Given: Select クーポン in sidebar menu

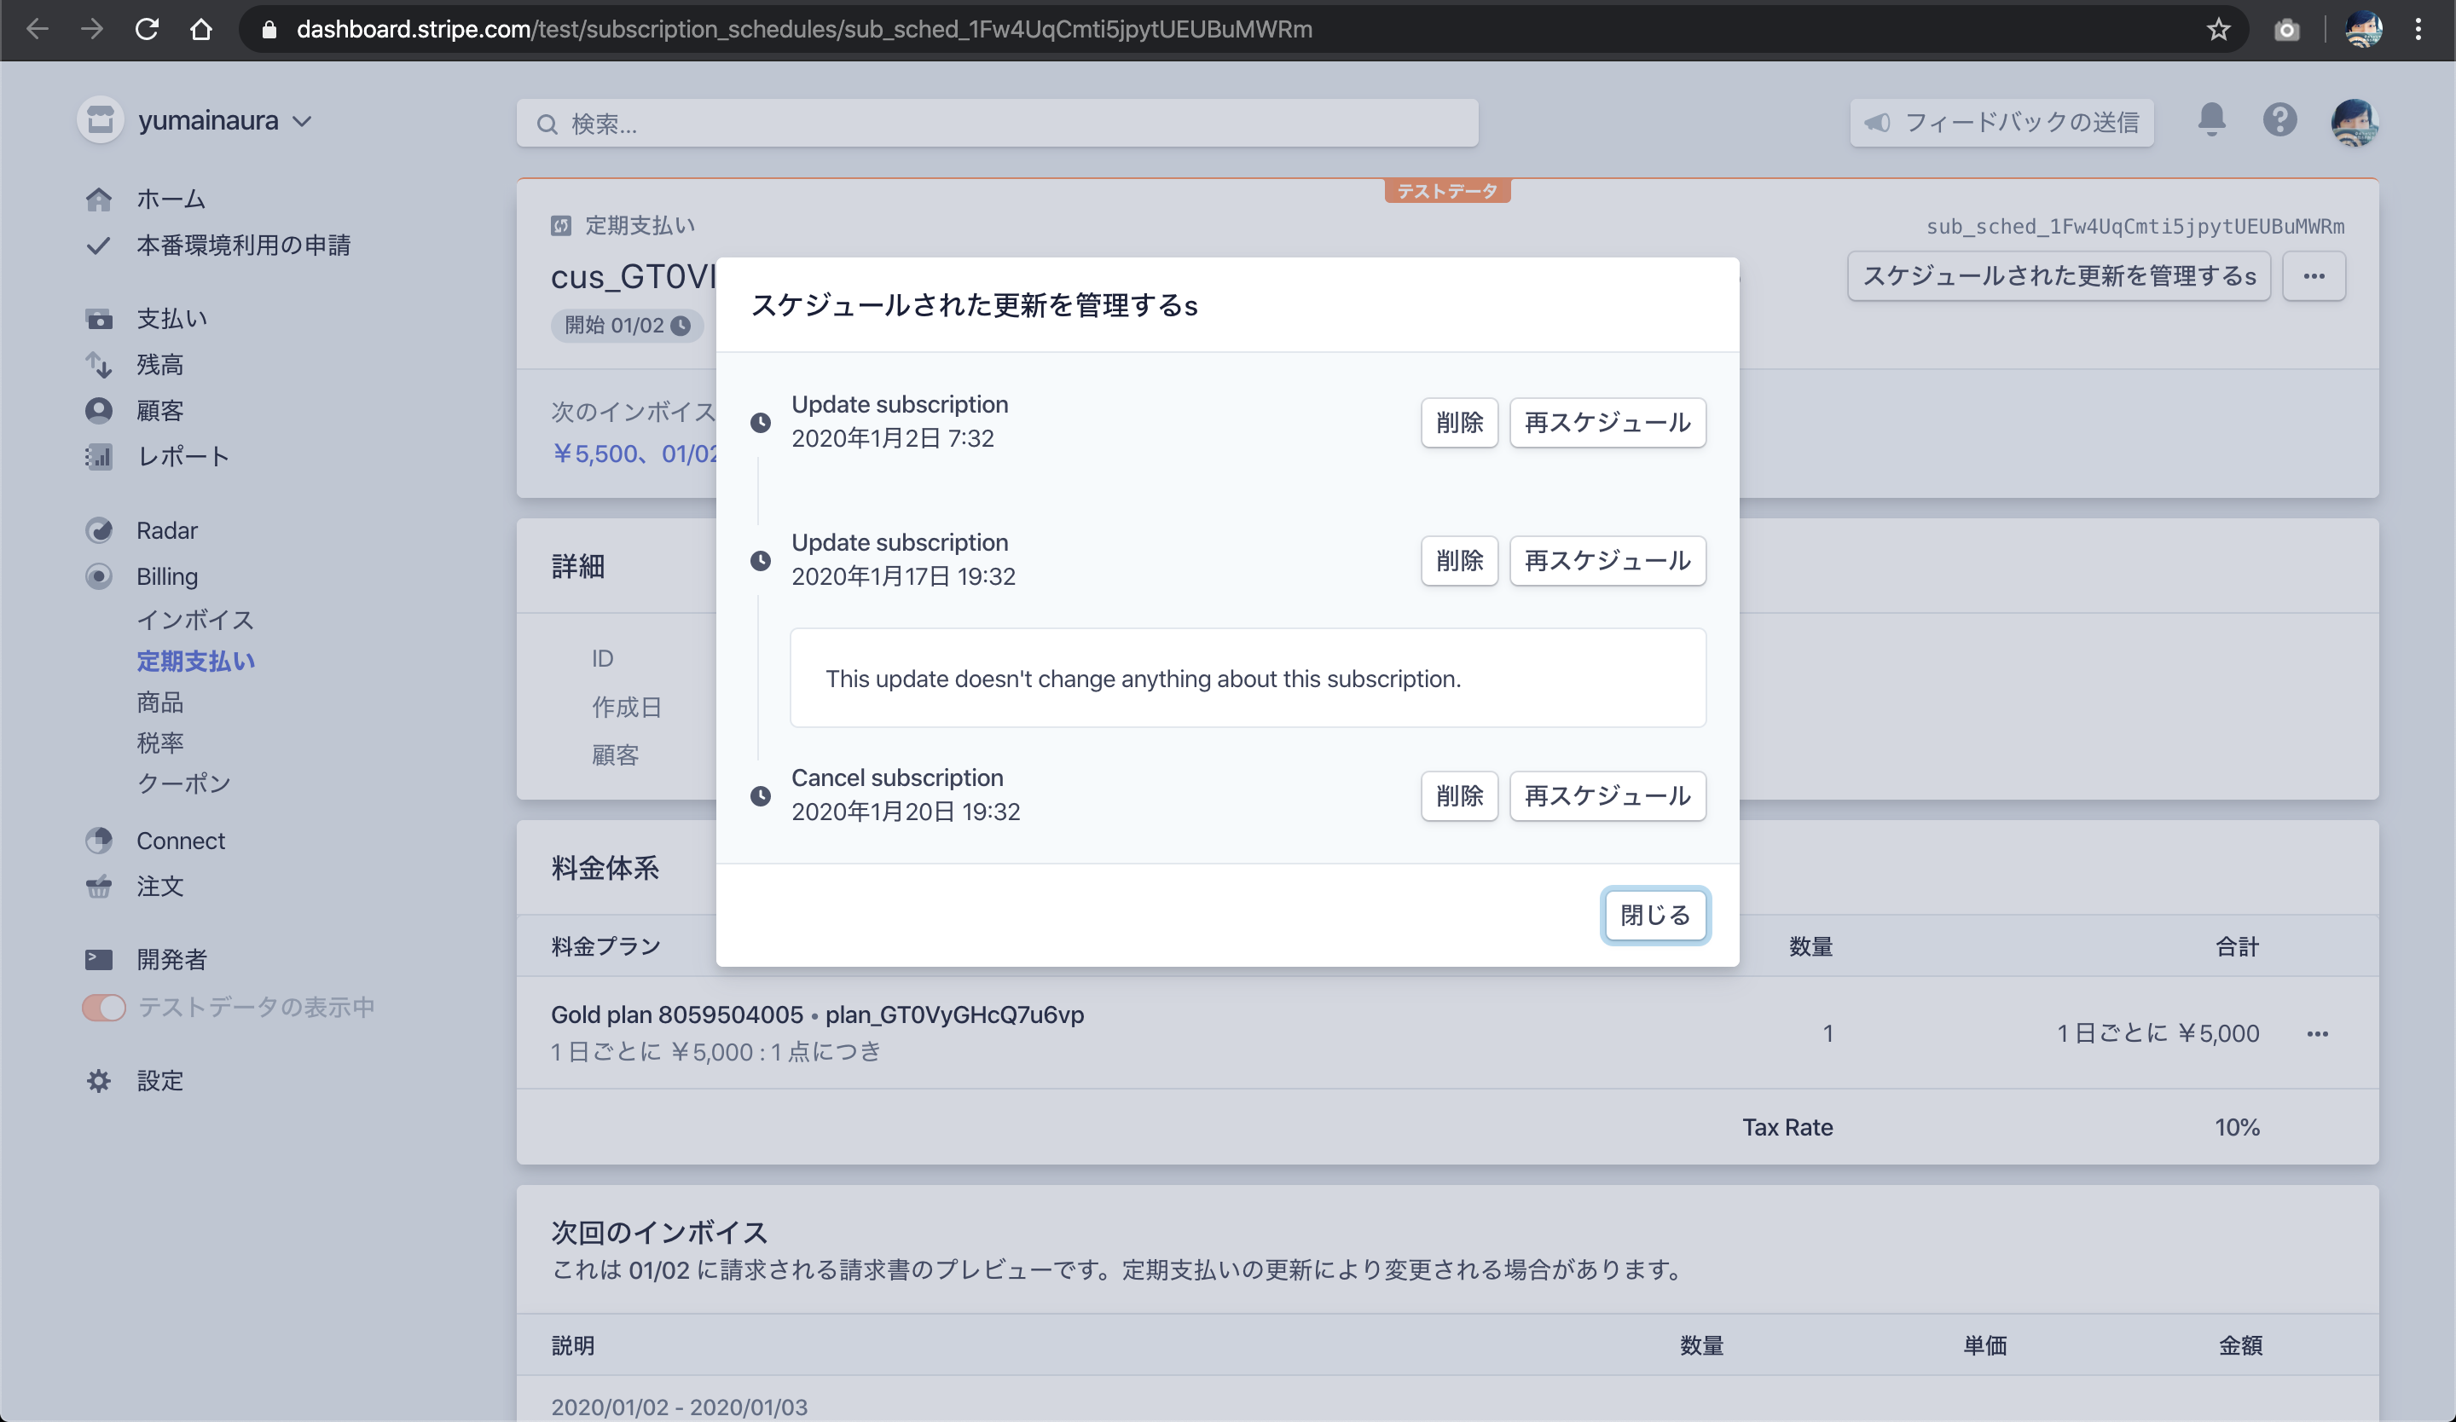Looking at the screenshot, I should coord(183,783).
